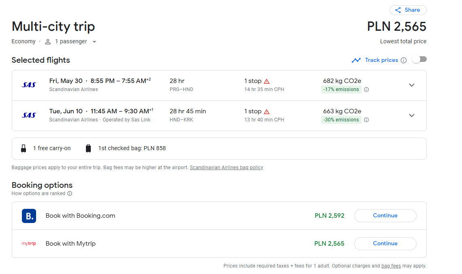Click the passenger person icon

pos(48,42)
